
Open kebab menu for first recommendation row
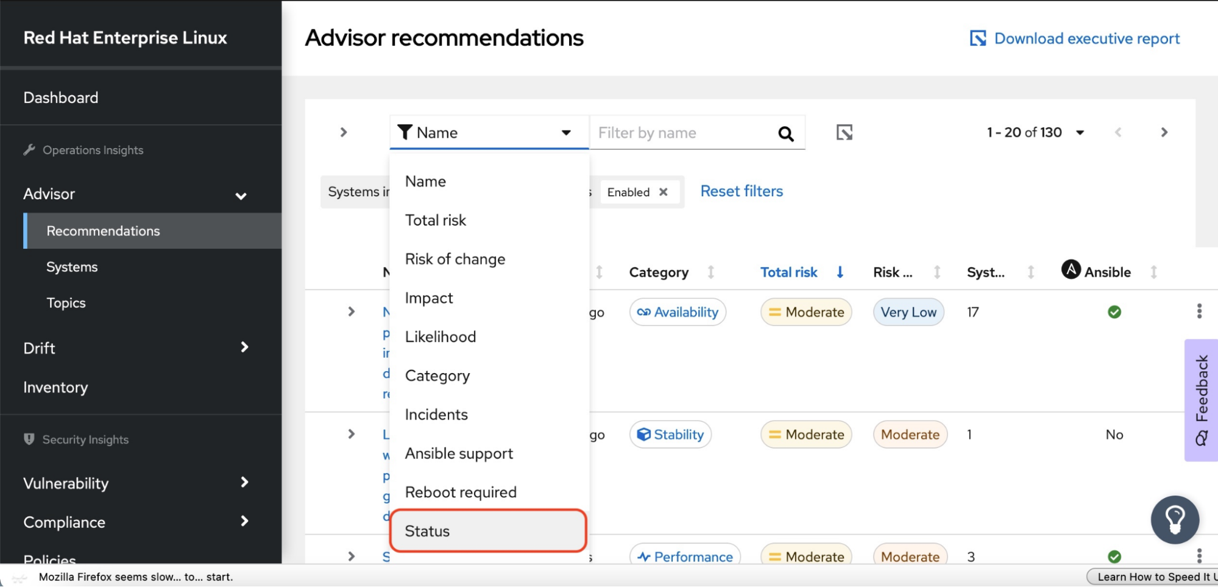[1199, 311]
